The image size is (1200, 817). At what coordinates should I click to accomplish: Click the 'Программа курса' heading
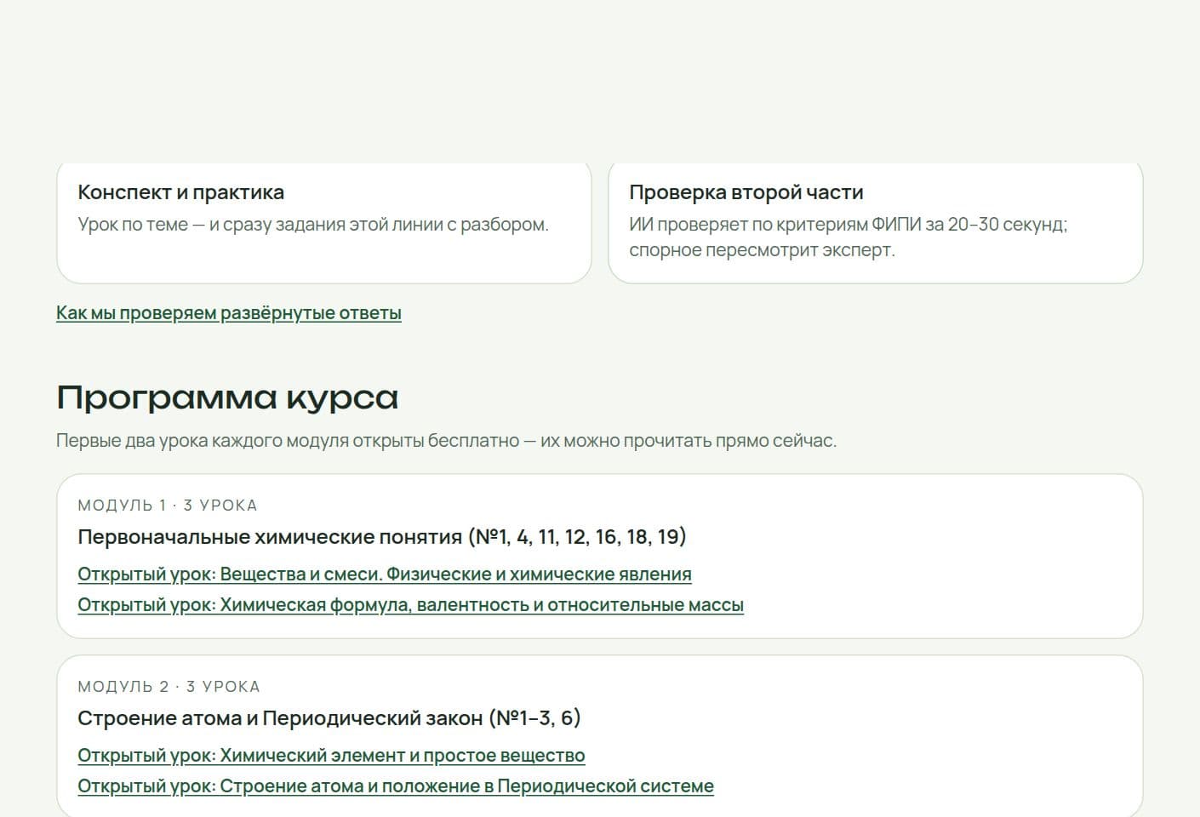point(227,397)
